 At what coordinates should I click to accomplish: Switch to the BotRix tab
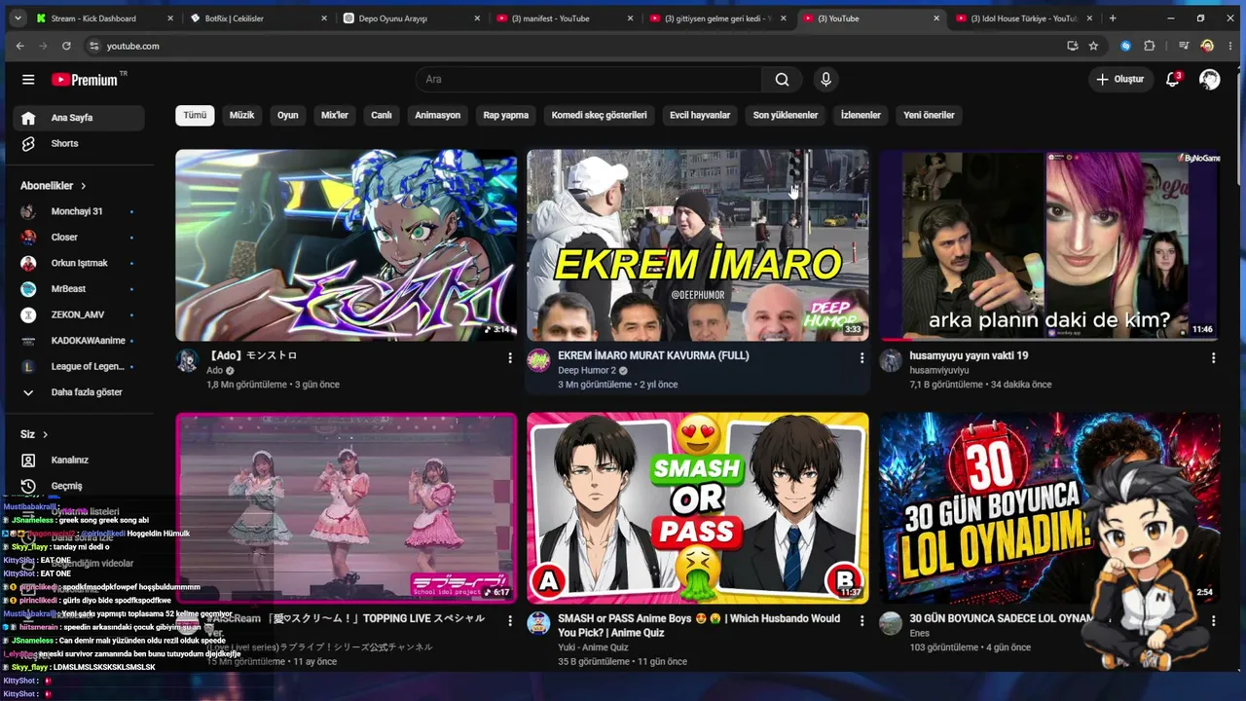tap(258, 18)
